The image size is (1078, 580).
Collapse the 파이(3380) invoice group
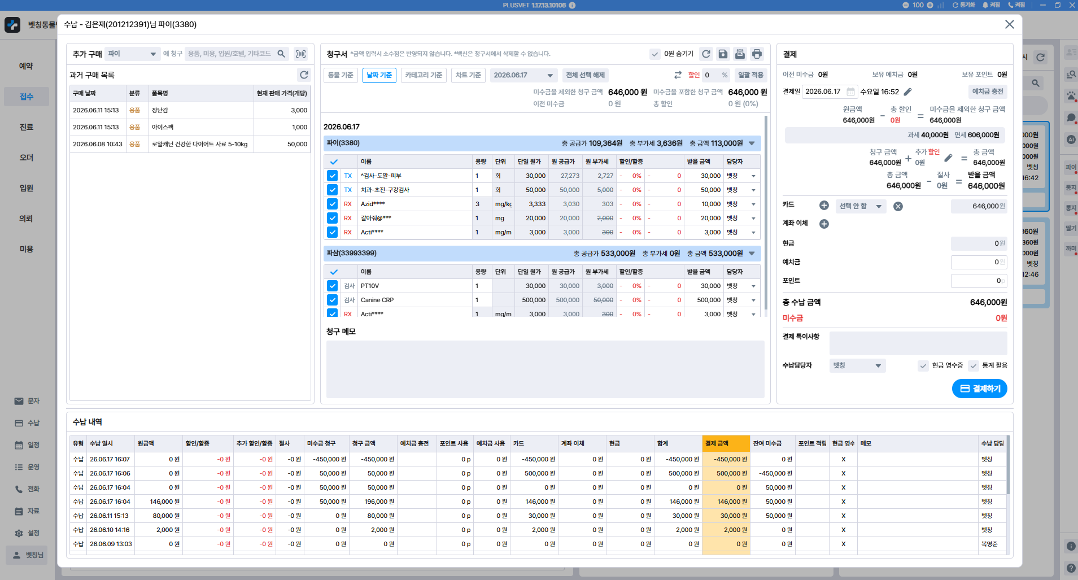[x=752, y=143]
